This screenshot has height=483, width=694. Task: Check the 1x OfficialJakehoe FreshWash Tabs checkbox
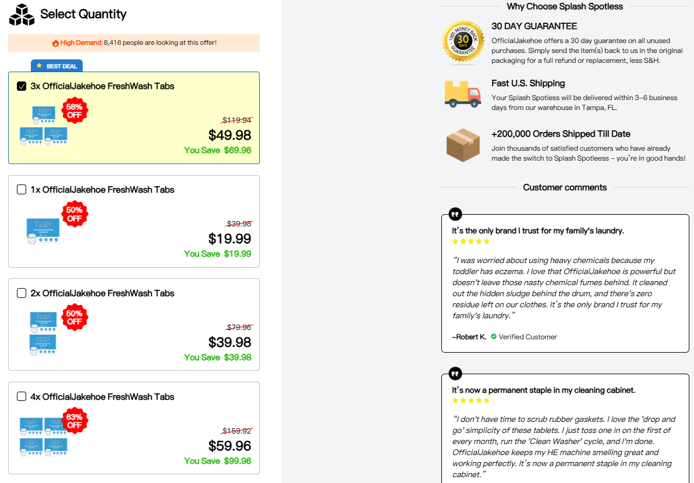click(22, 190)
